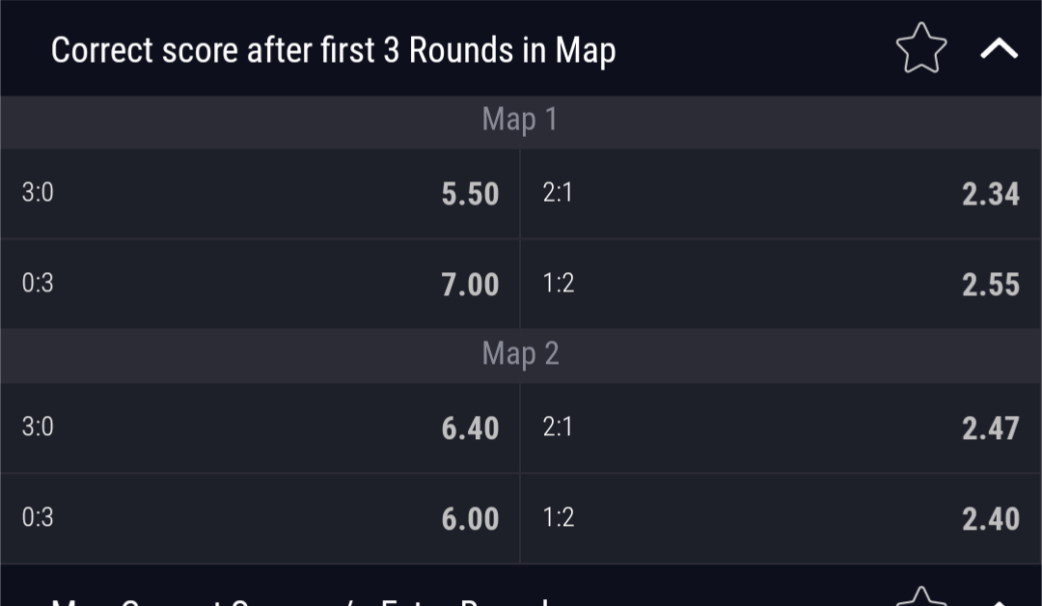Click the 2.40 odds value
Screen dimensions: 1042x606
991,519
